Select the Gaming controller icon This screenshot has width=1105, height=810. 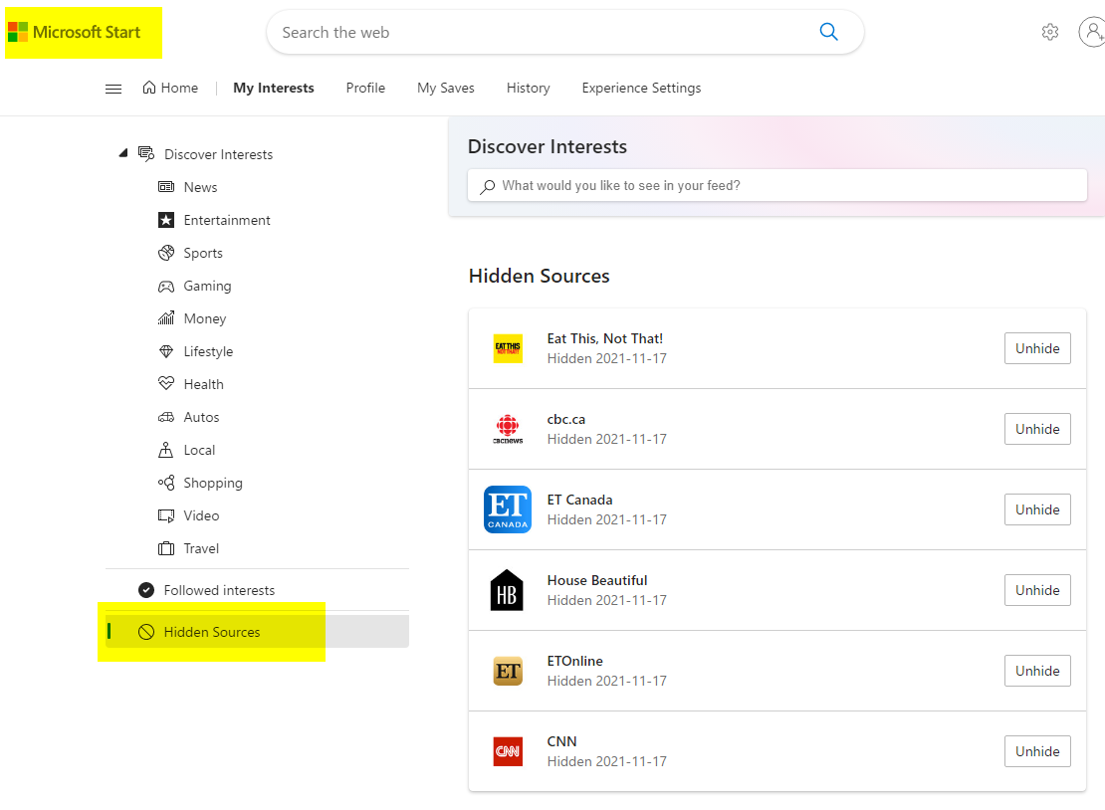[166, 286]
